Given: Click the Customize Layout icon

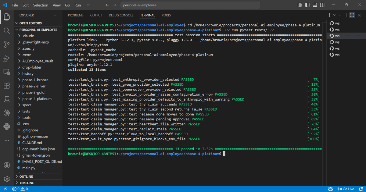Looking at the screenshot, I should click(300, 5).
